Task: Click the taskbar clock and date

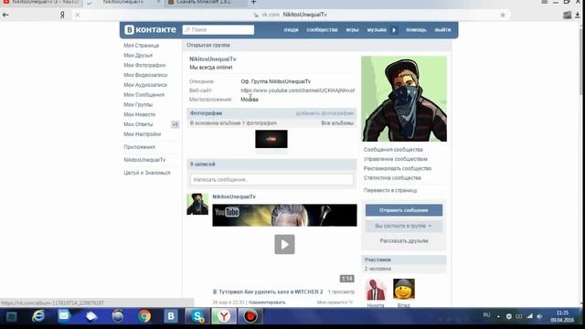Action: [562, 316]
